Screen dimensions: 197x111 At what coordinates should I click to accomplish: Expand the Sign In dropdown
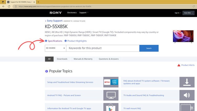click(x=178, y=13)
